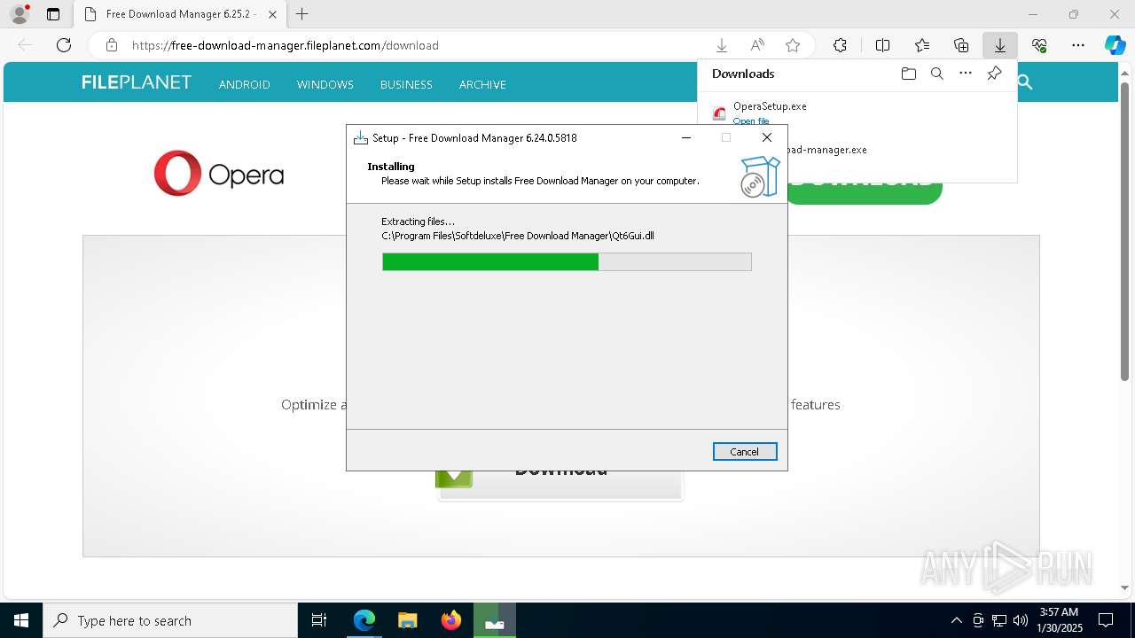Open the Extensions puzzle icon
Screen dimensions: 1135x638
coord(840,45)
